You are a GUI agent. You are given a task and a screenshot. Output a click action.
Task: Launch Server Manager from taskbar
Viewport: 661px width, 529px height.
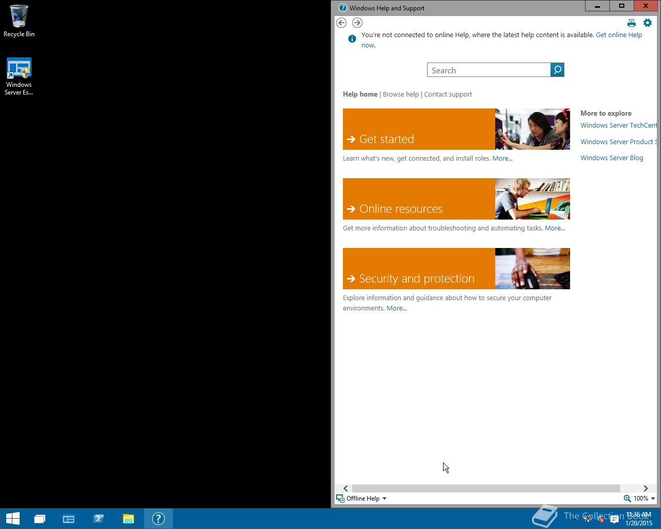click(x=69, y=519)
